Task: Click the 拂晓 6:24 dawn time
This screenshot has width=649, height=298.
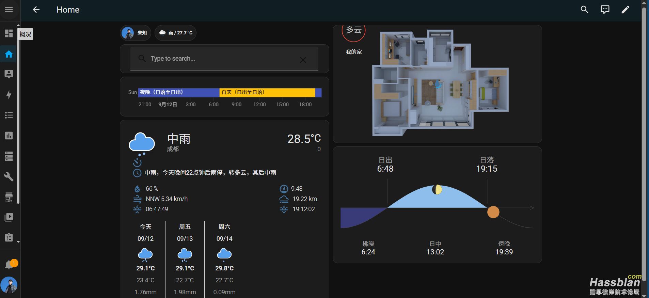Action: pos(368,248)
